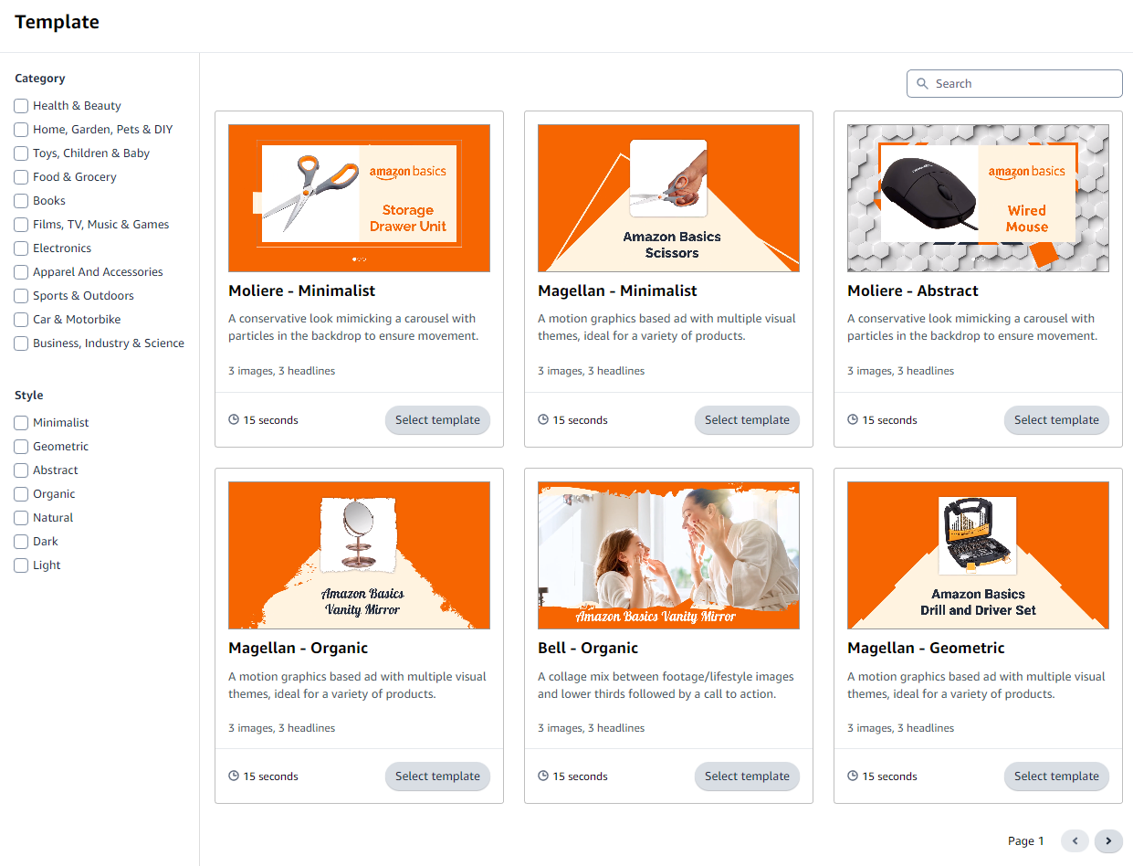Open the Magellan - Organic title
The width and height of the screenshot is (1133, 866).
(x=298, y=648)
